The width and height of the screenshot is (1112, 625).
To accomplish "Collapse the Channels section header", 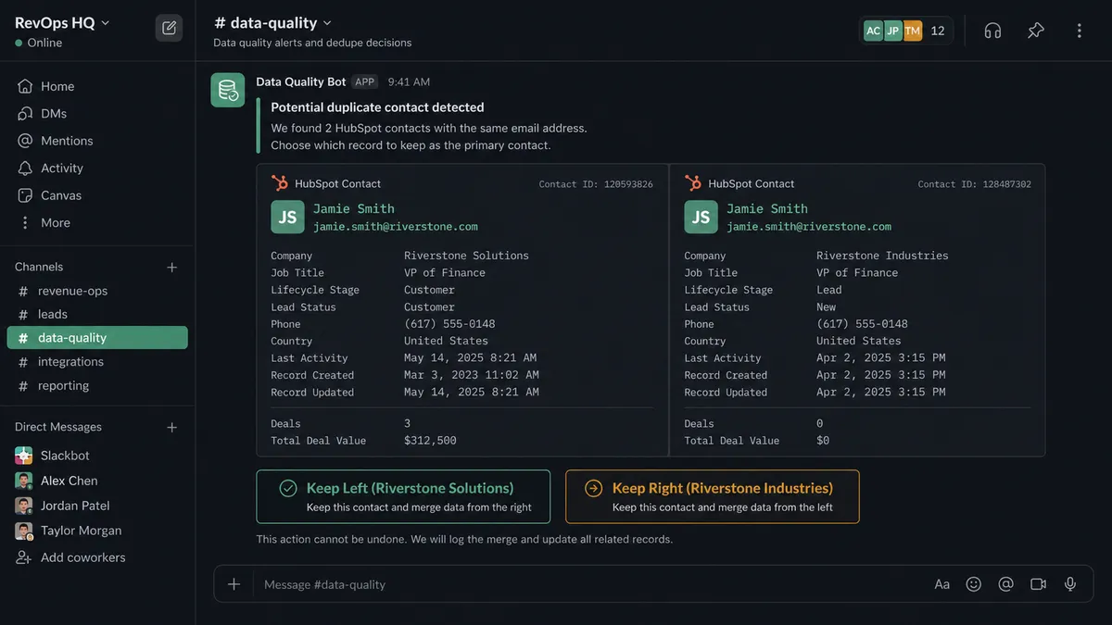I will (x=39, y=267).
